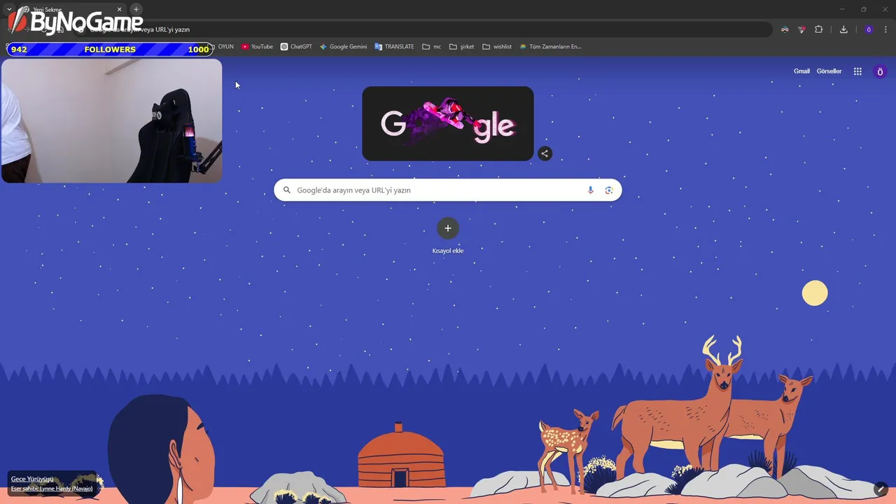Open the Google apps grid
896x504 pixels.
(857, 71)
